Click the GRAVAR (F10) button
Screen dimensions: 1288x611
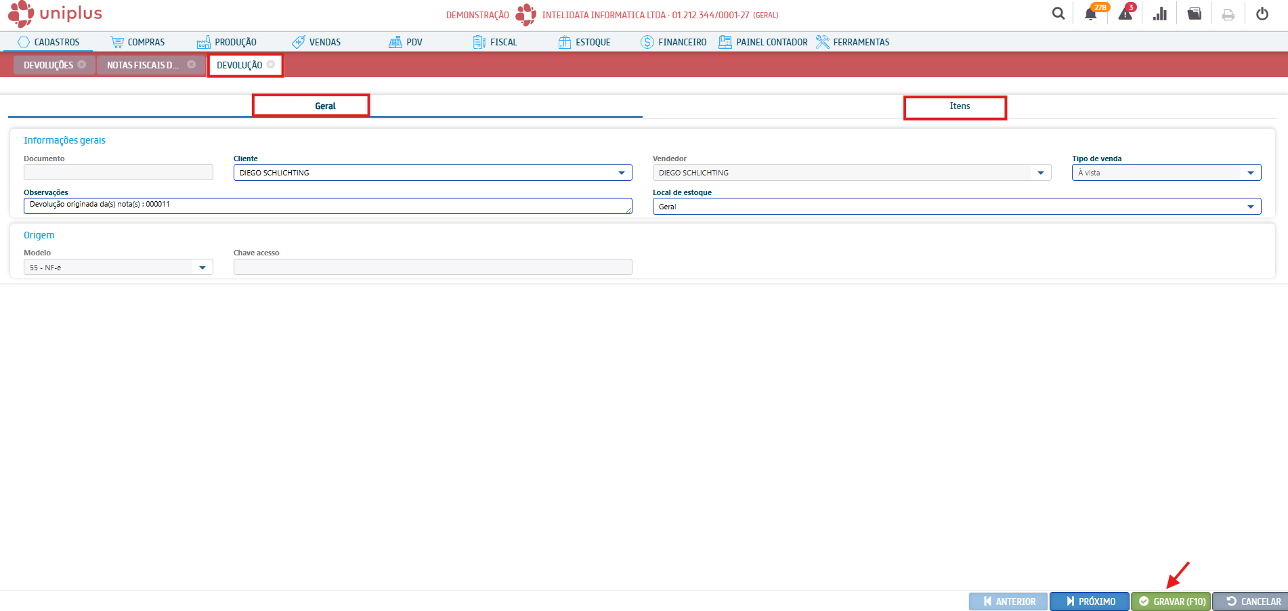(1171, 602)
